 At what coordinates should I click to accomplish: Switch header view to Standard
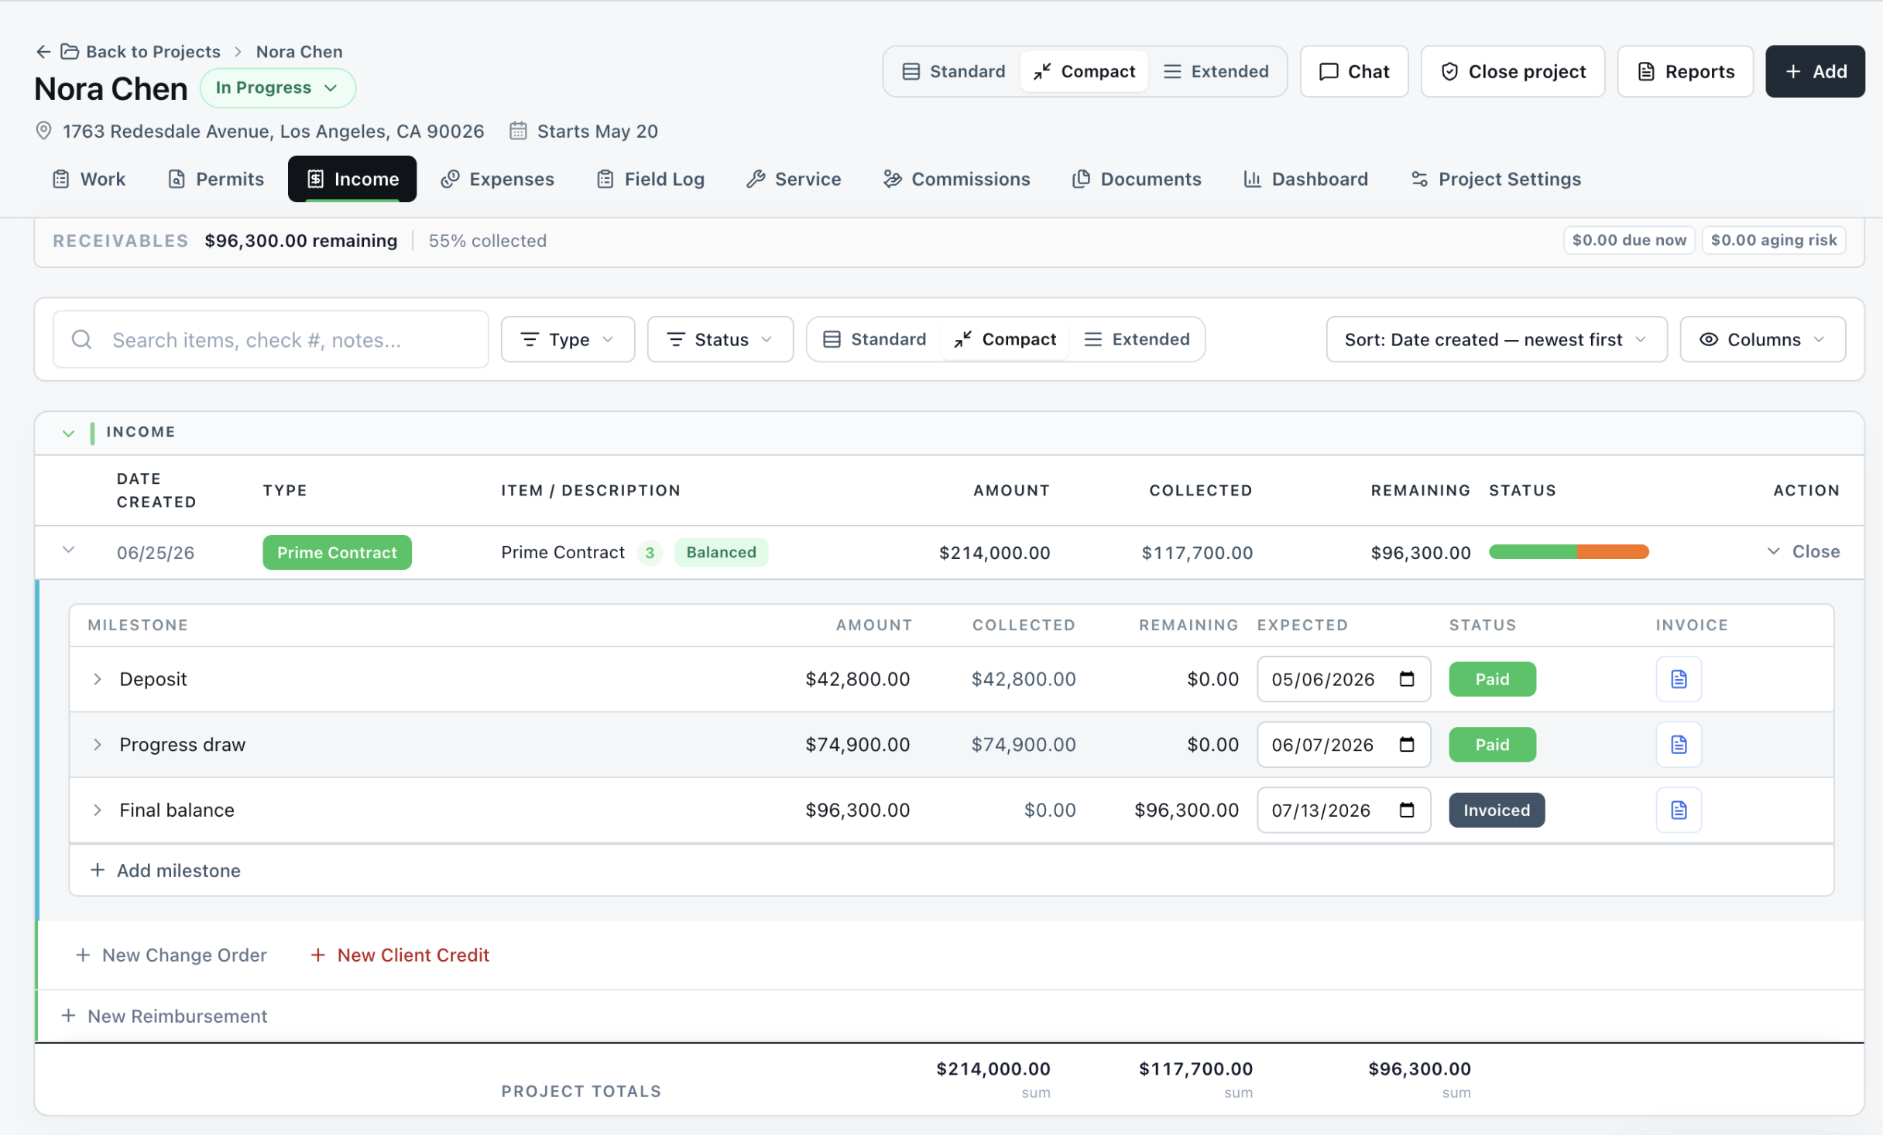(953, 71)
